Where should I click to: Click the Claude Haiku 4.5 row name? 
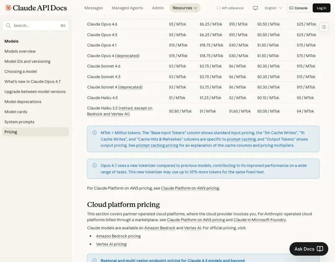102,98
